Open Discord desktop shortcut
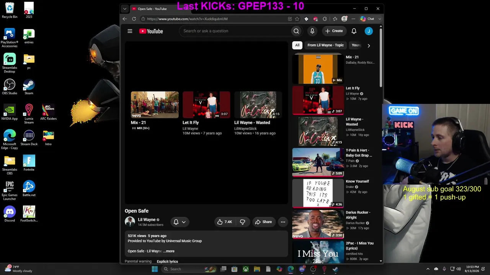The image size is (490, 275). click(x=10, y=214)
